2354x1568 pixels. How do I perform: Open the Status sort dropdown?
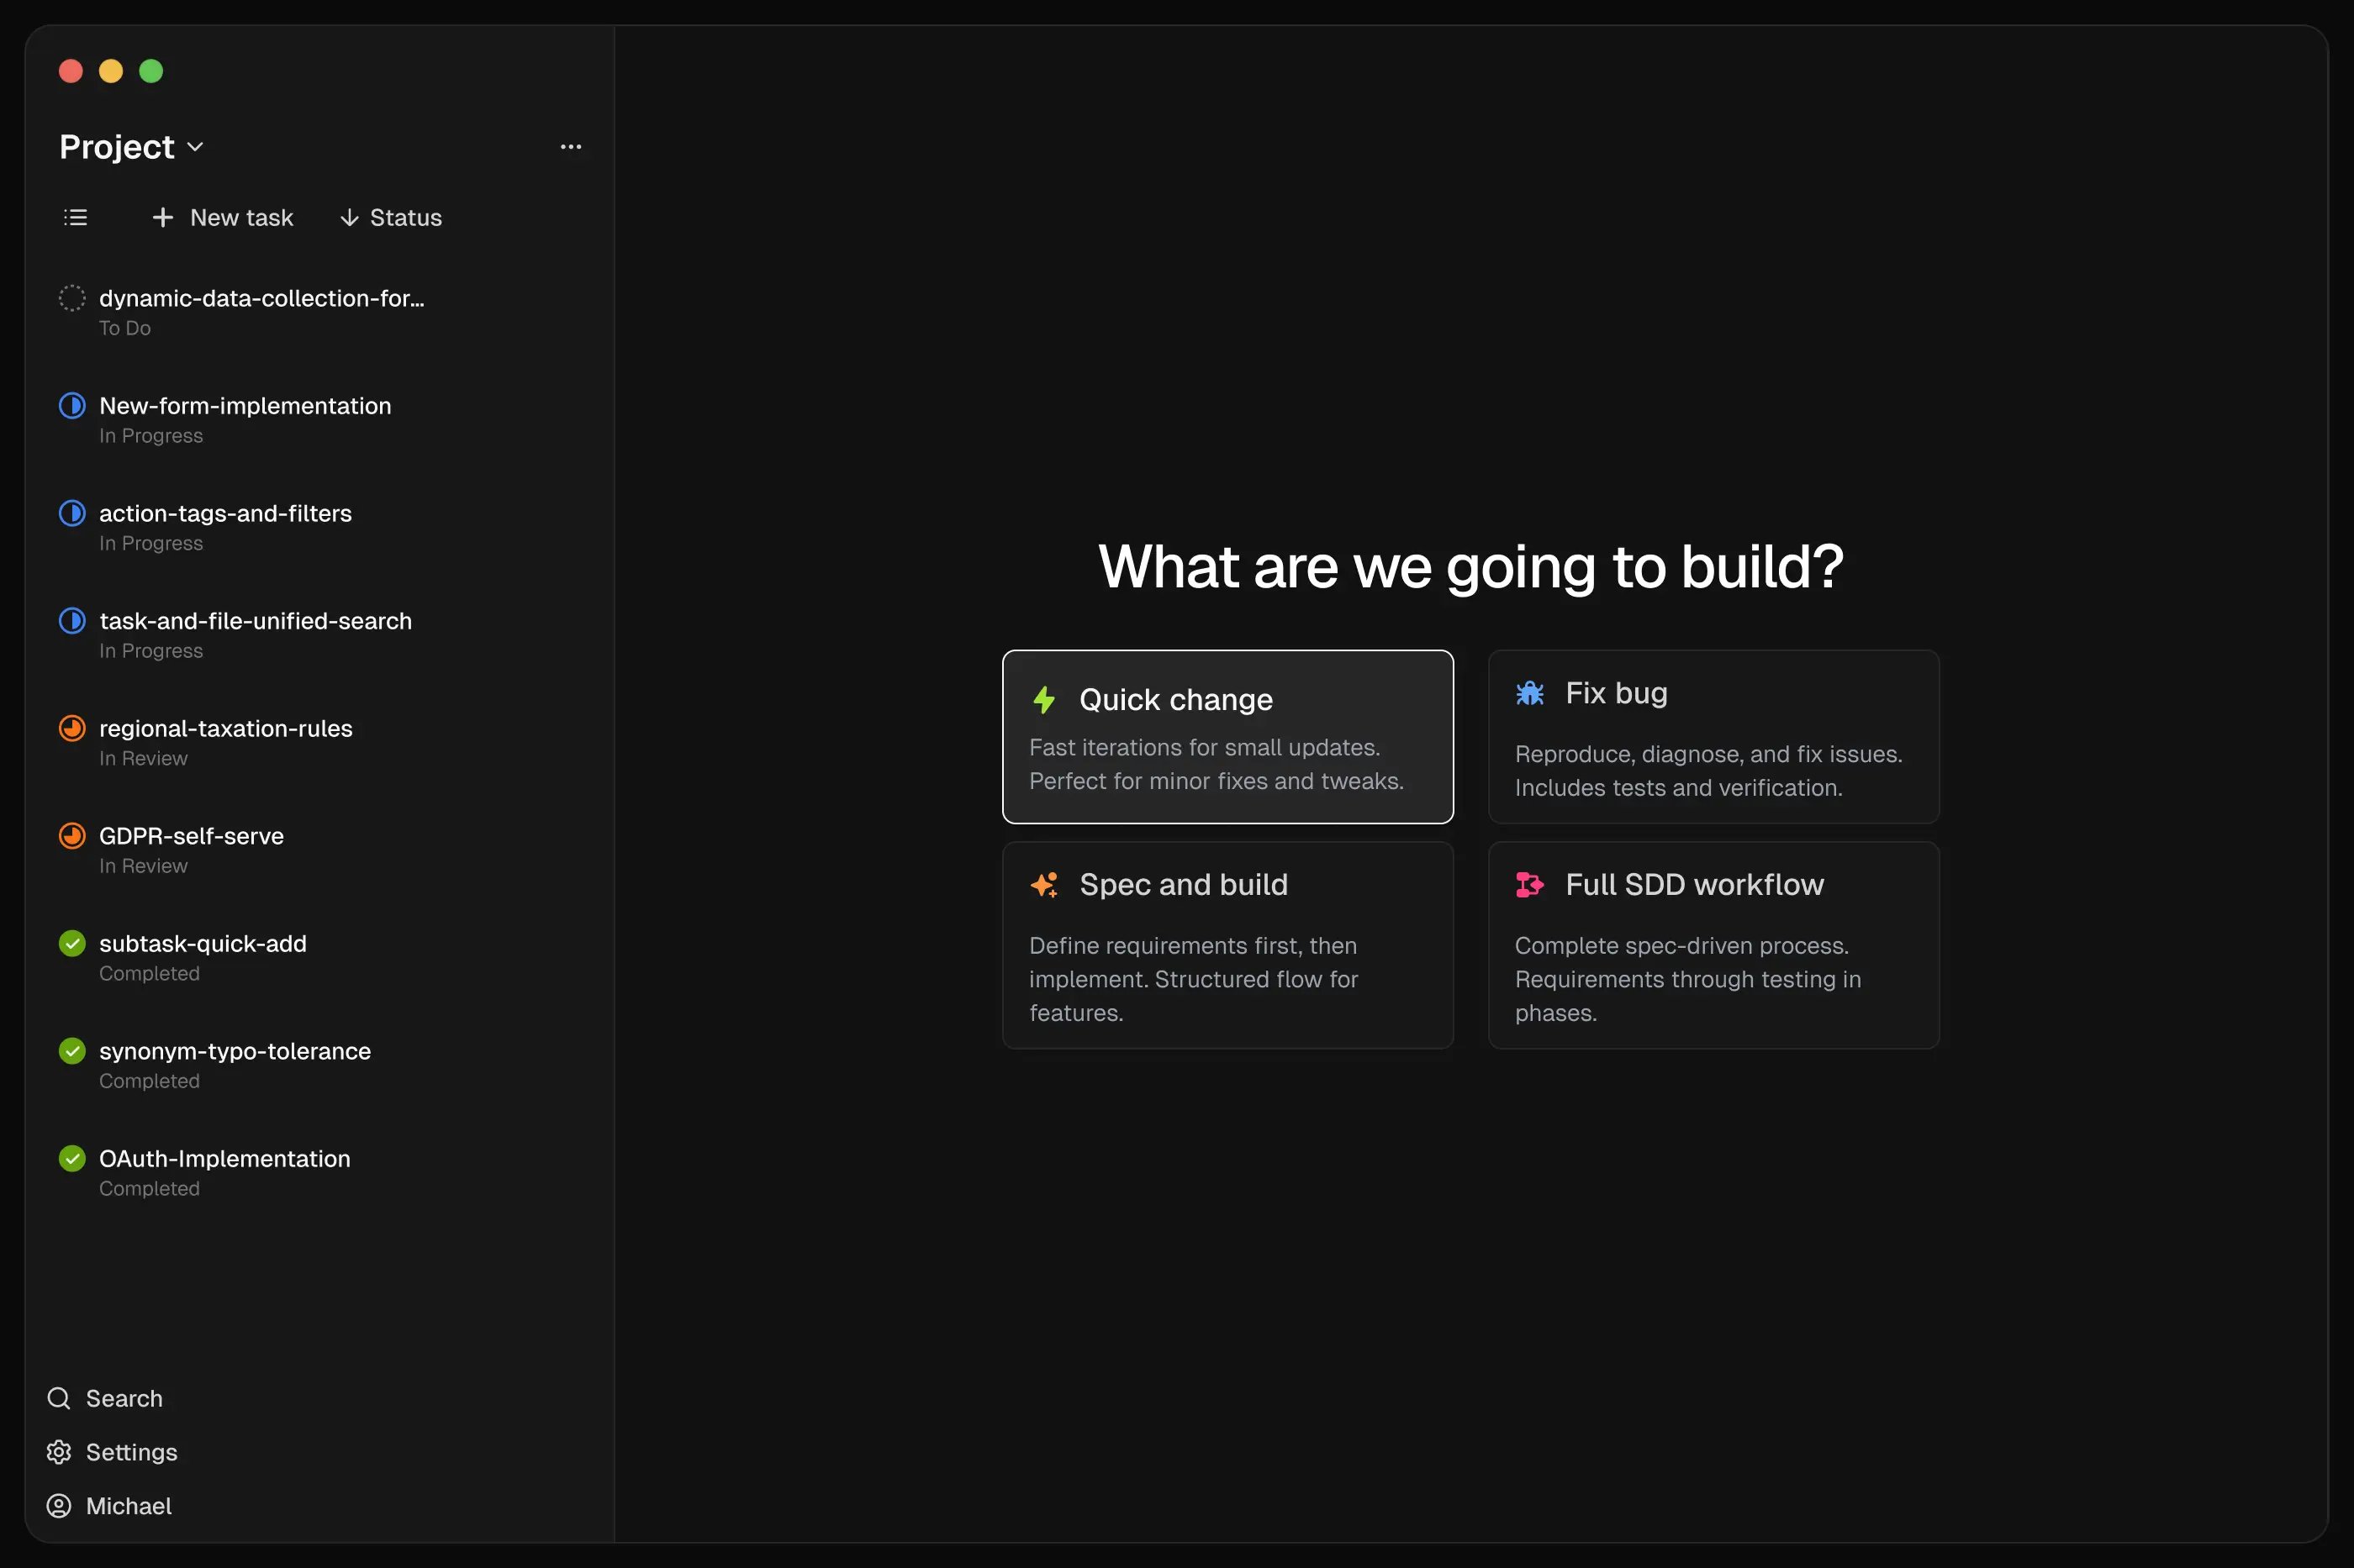pyautogui.click(x=391, y=217)
